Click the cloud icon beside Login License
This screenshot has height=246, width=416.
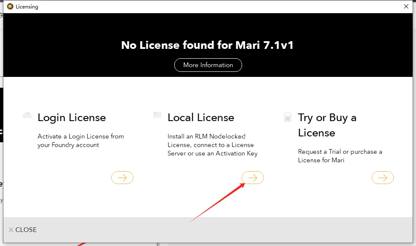click(x=27, y=115)
